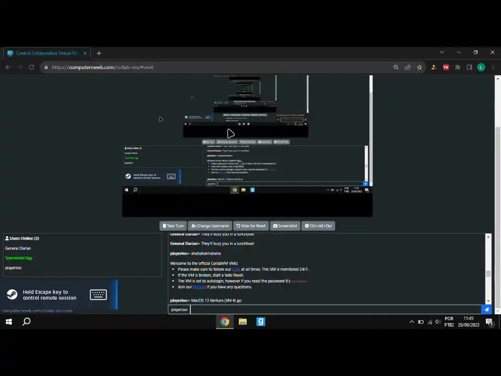Select user playerloo in the users list
Viewport: 501px width, 376px height.
pyautogui.click(x=13, y=268)
